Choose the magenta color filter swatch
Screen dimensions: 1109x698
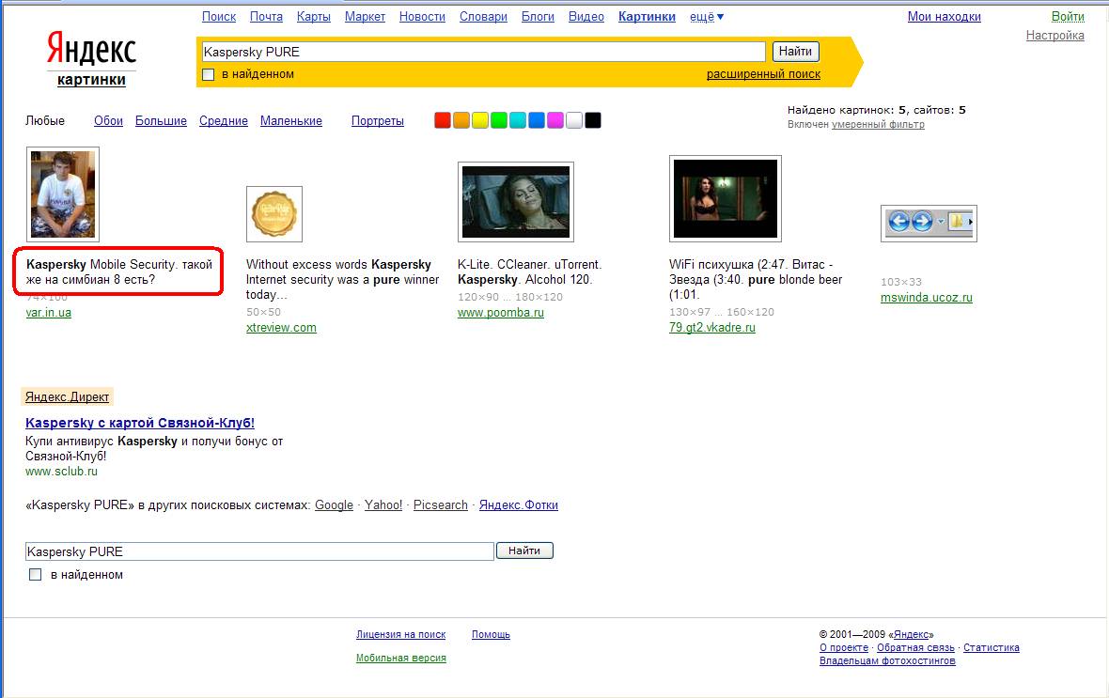pyautogui.click(x=555, y=120)
